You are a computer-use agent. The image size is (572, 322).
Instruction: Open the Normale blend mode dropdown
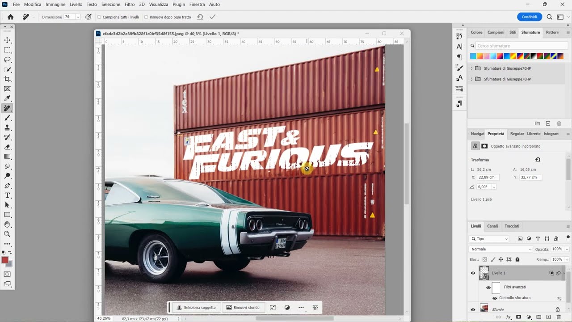point(501,249)
